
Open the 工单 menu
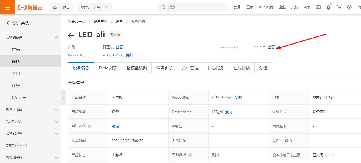click(x=250, y=7)
